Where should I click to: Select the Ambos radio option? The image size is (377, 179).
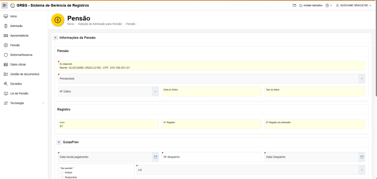(x=62, y=172)
